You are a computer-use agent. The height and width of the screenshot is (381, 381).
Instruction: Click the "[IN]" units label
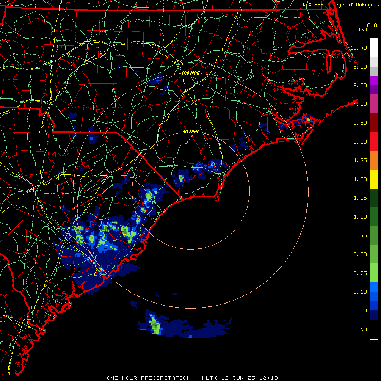361,29
